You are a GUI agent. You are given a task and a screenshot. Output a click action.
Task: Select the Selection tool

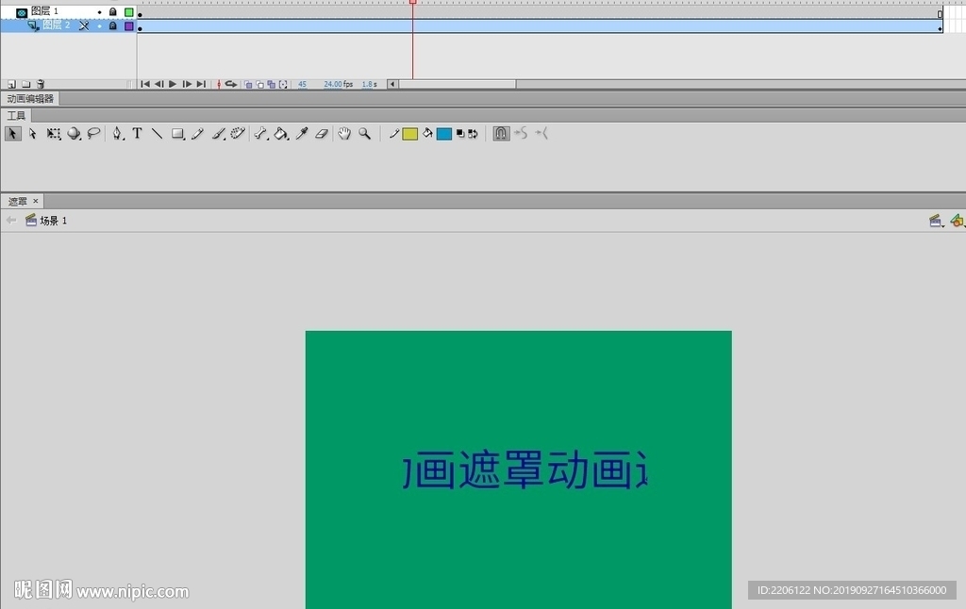click(x=12, y=133)
